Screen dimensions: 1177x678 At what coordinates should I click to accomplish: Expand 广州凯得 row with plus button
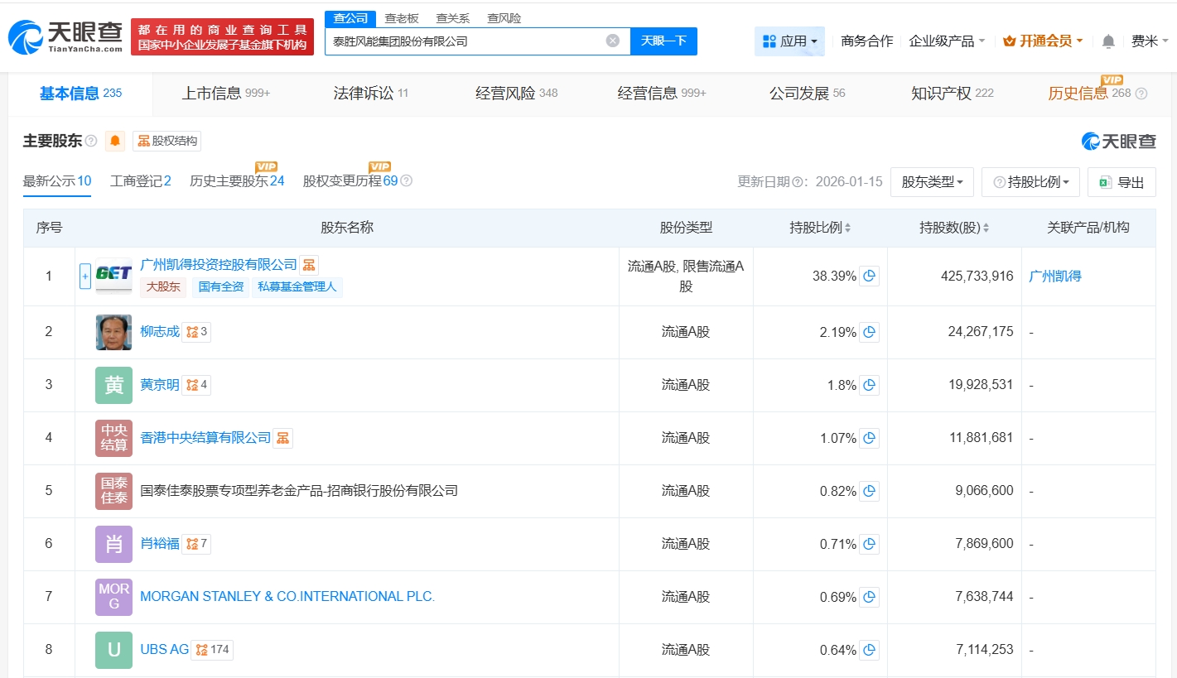point(84,276)
